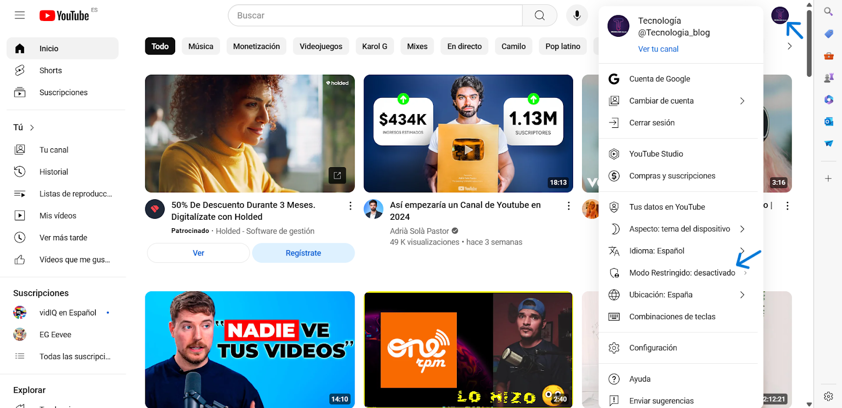Open YouTube Studio from account menu
The height and width of the screenshot is (408, 842).
[x=680, y=154]
